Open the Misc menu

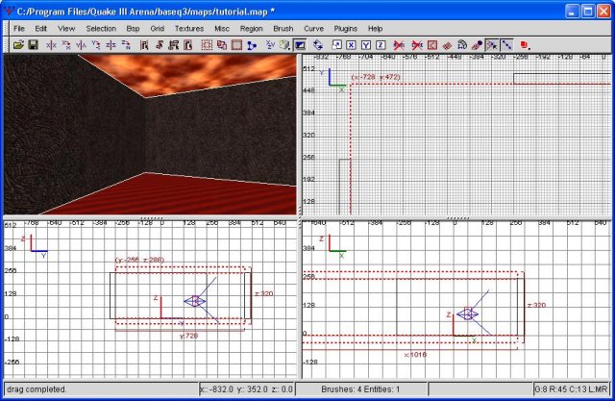point(222,29)
